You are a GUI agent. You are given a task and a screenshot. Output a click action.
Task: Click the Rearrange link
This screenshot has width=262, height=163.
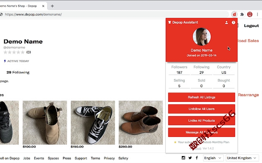click(x=248, y=95)
